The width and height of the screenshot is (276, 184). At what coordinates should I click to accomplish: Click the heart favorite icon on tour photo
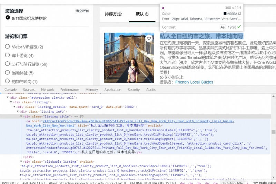click(x=149, y=39)
